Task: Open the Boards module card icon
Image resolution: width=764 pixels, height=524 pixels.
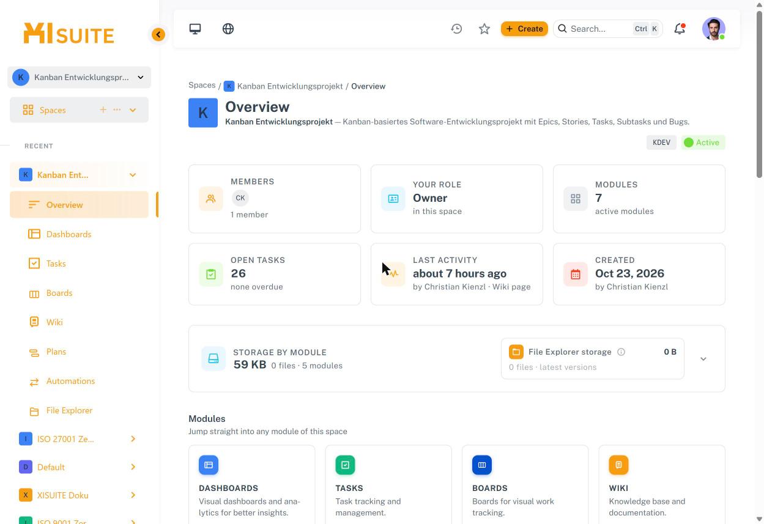Action: tap(482, 465)
